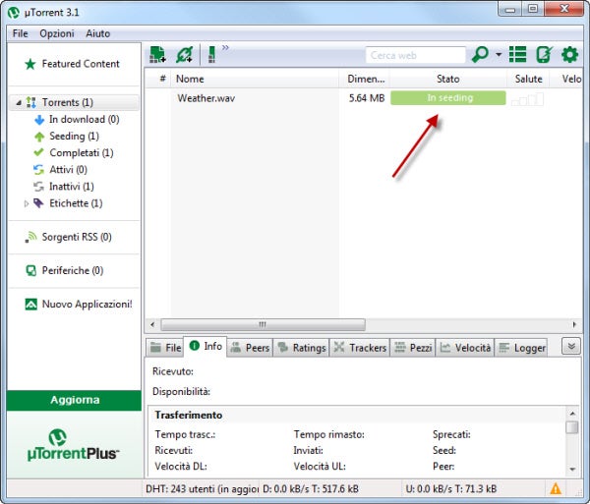Switch to the Logger tab
590x504 pixels.
point(521,348)
